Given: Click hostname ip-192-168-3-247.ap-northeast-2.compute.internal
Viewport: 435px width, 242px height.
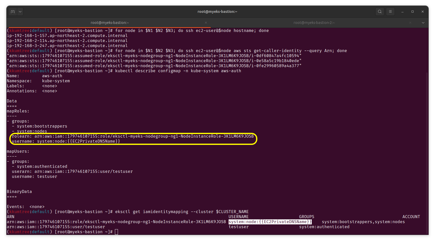Looking at the screenshot, I should pos(67,46).
